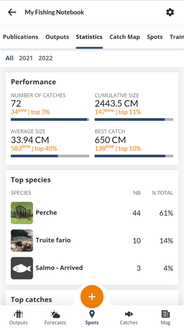Tap the Number of Catches progress bar

pyautogui.click(x=50, y=120)
